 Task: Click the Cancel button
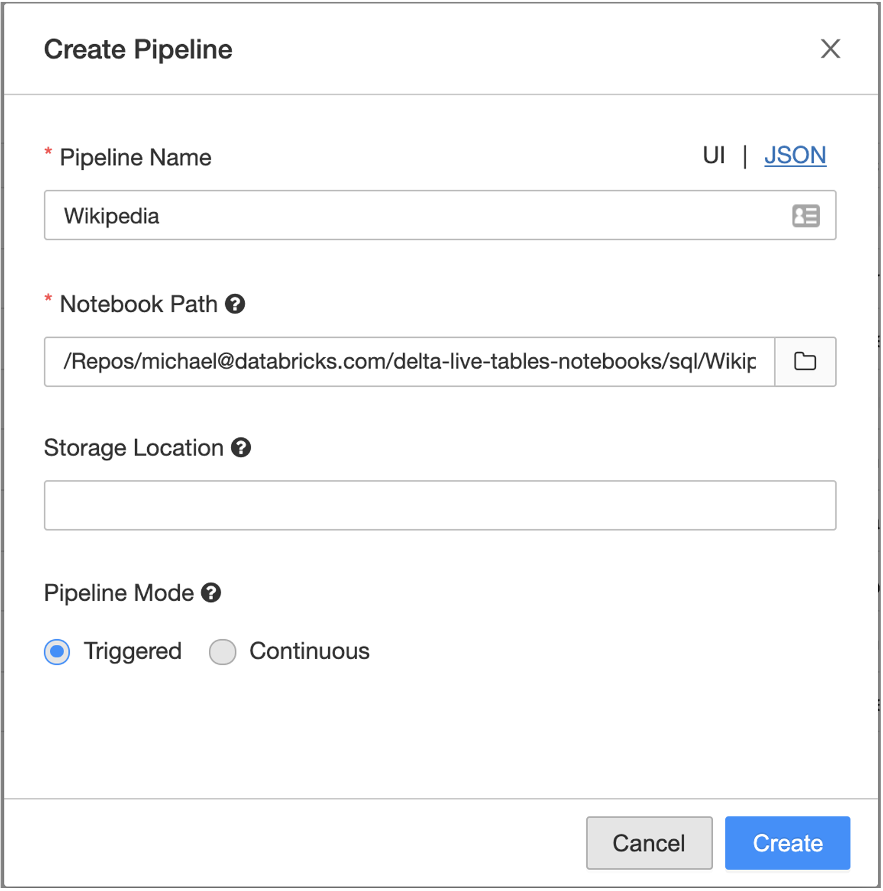pyautogui.click(x=649, y=843)
